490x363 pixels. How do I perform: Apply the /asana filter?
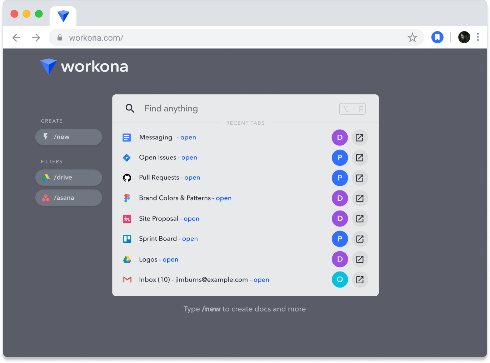[69, 198]
